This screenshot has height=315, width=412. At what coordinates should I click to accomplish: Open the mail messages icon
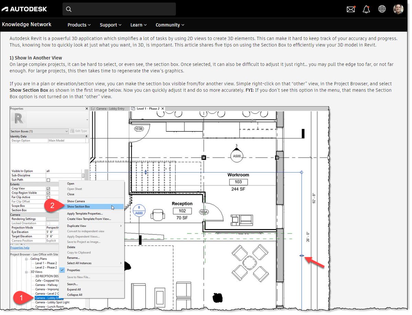point(351,9)
